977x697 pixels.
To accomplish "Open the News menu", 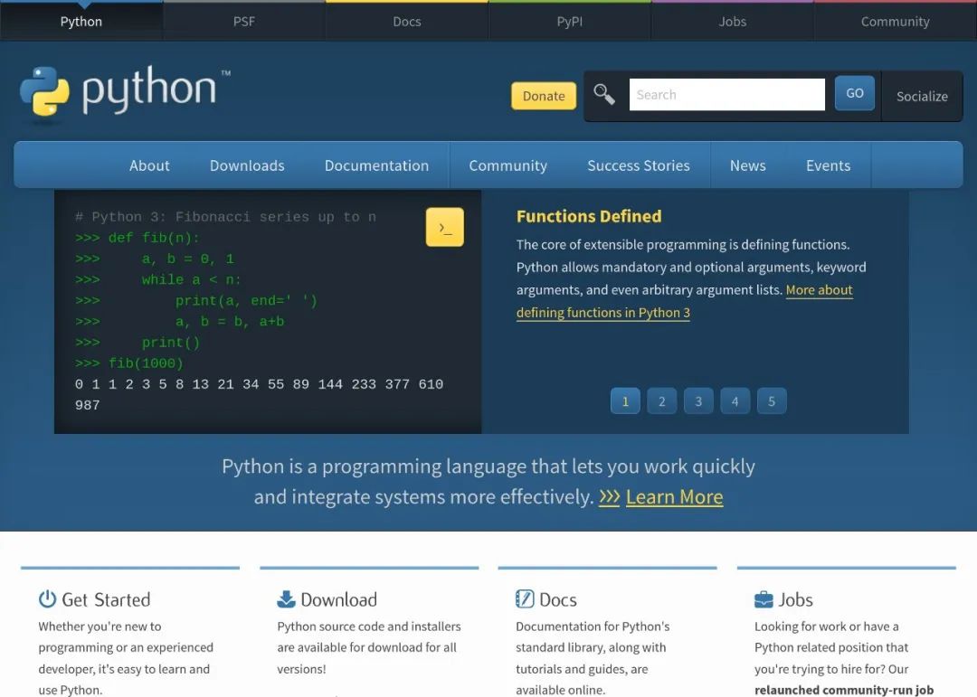I will [748, 165].
